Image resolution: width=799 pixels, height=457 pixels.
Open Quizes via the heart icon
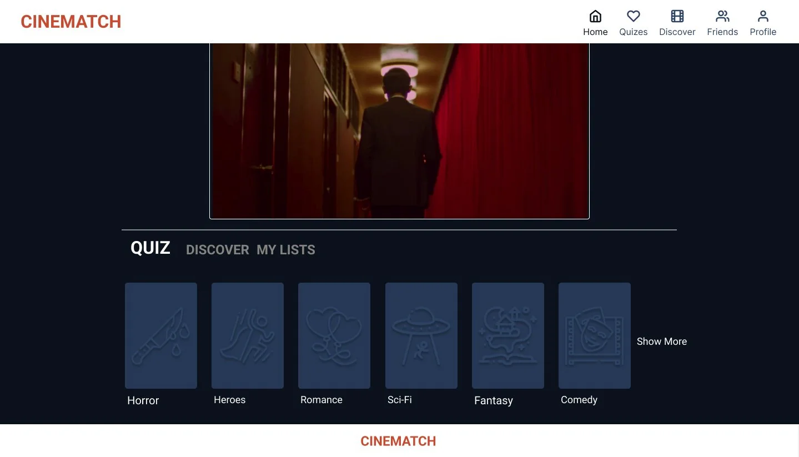[634, 16]
